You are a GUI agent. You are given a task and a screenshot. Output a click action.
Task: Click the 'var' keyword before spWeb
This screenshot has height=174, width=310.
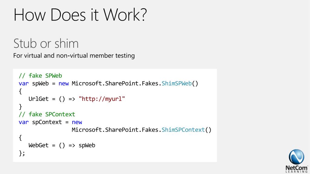tap(24, 83)
